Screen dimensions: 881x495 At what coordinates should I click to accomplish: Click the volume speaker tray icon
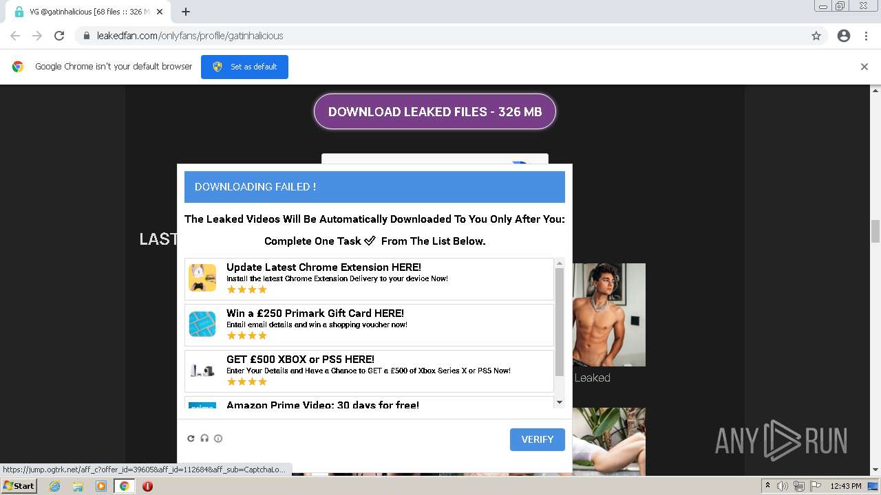point(783,486)
